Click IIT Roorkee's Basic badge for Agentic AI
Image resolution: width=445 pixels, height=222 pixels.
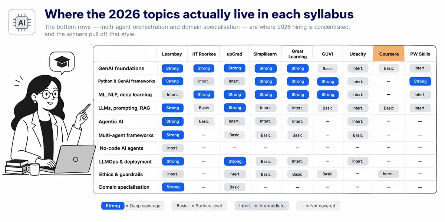(x=204, y=121)
